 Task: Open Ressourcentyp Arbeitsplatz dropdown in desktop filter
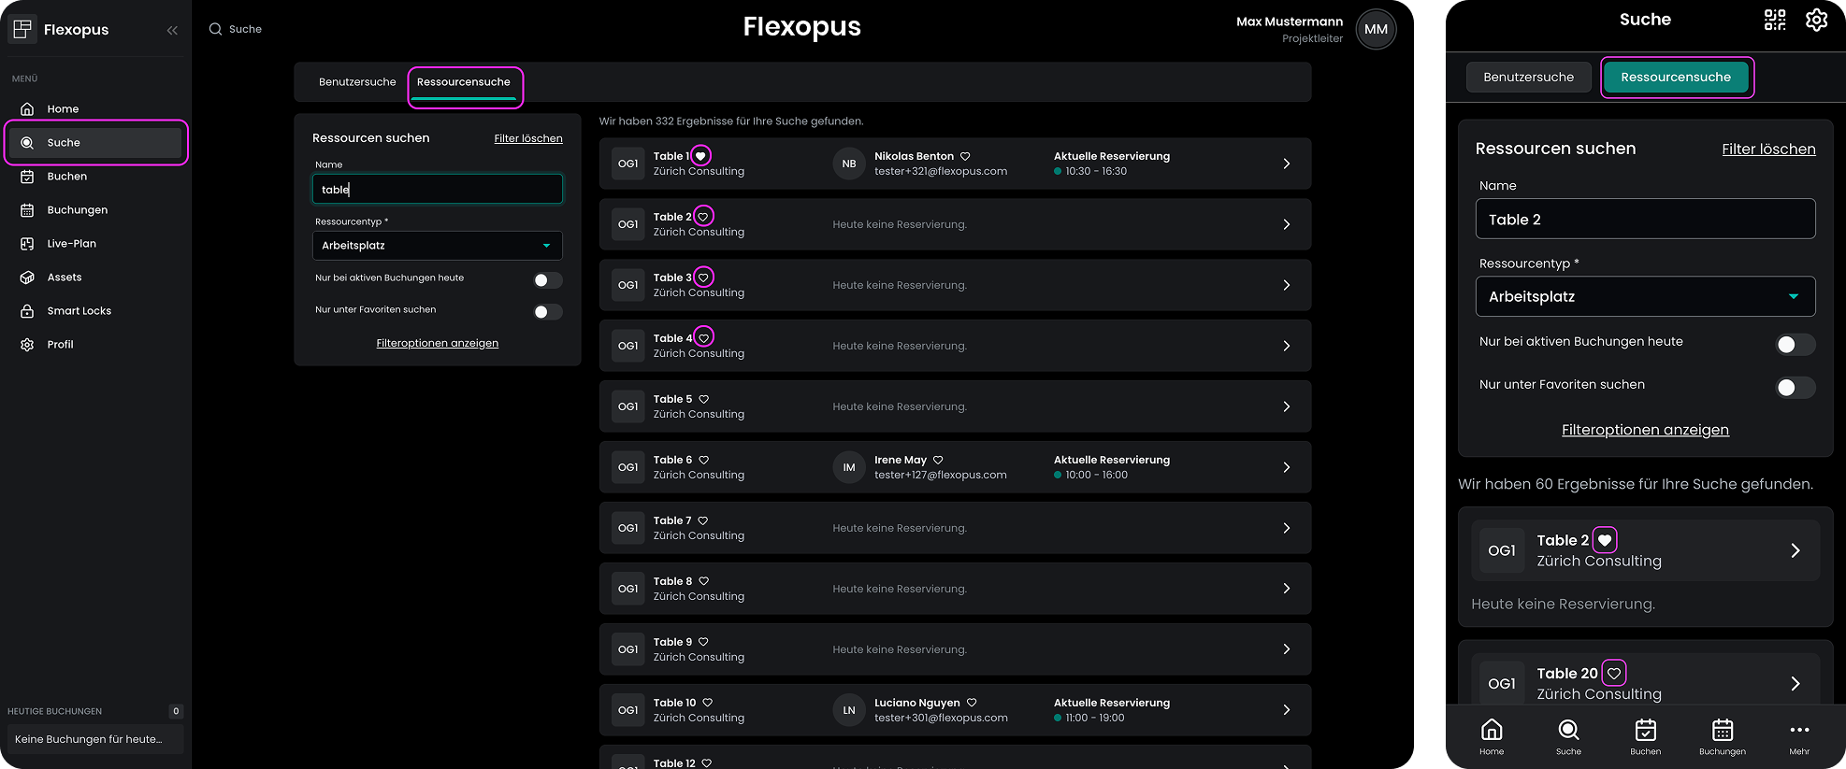pyautogui.click(x=437, y=246)
